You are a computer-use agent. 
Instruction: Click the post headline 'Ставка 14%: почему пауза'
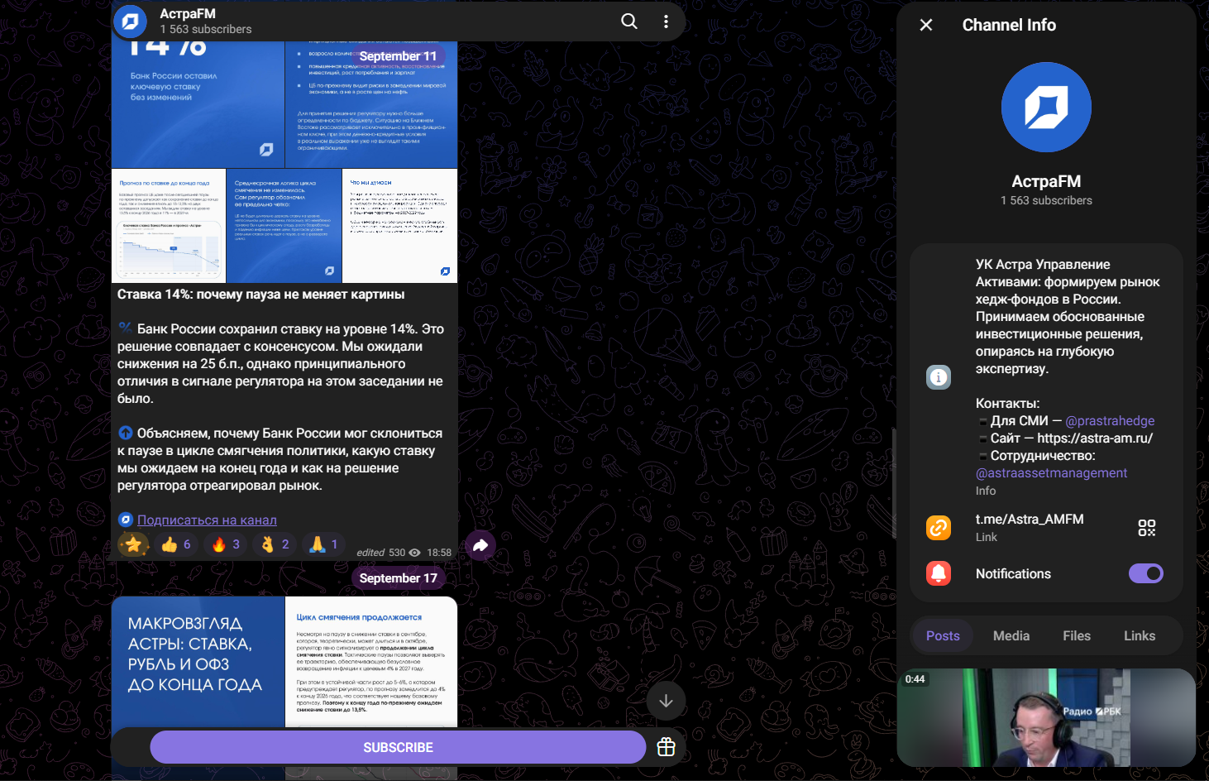coord(260,295)
